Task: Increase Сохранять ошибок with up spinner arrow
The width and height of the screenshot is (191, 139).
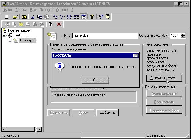Action: click(183, 34)
